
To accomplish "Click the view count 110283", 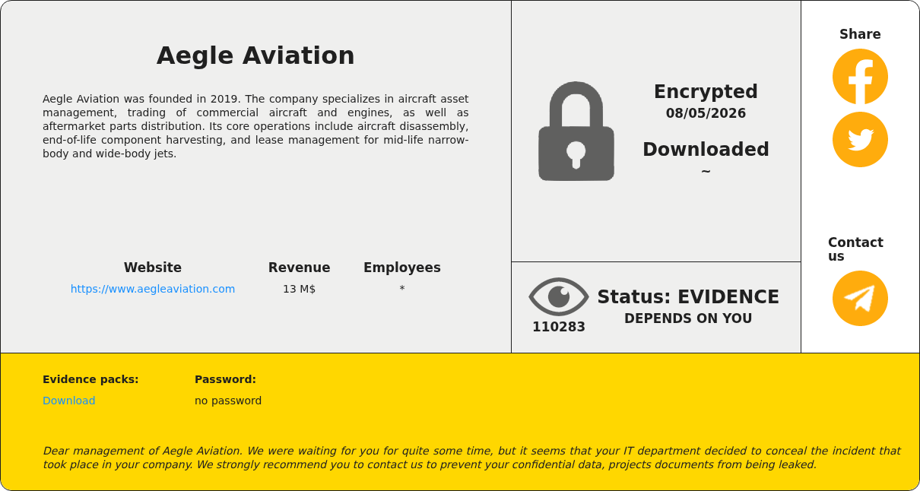I will pyautogui.click(x=559, y=327).
